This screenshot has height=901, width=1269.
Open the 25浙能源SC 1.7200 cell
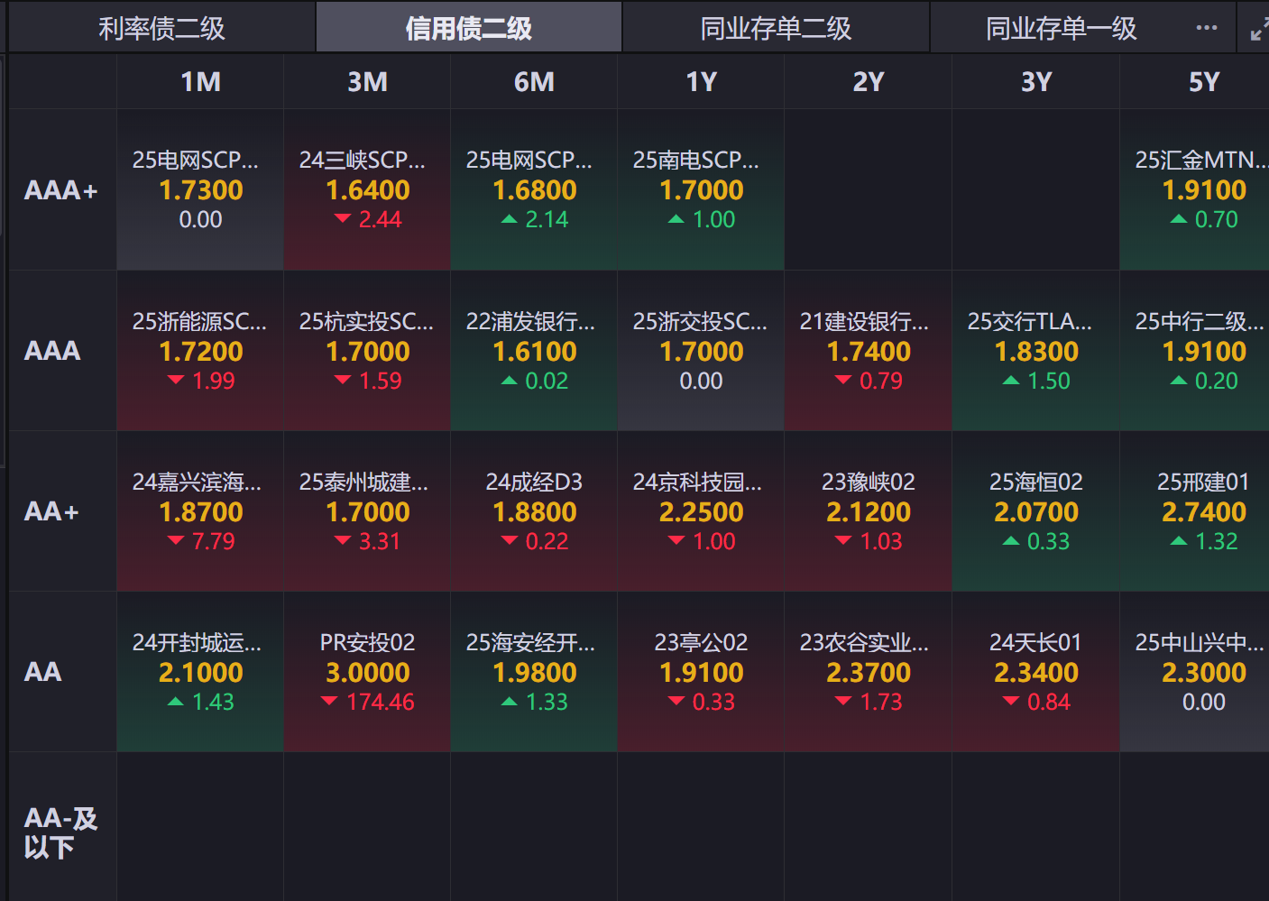(x=200, y=351)
